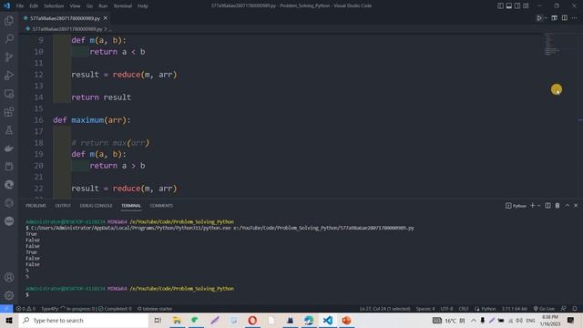Open Run and Debug view
583x328 pixels.
pyautogui.click(x=9, y=75)
